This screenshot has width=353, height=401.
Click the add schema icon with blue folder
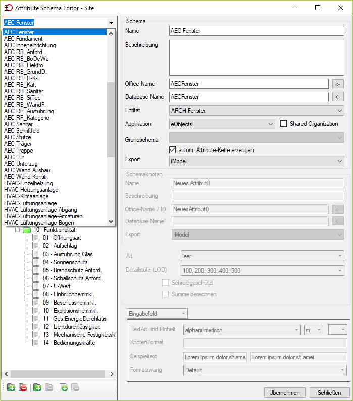click(x=11, y=387)
